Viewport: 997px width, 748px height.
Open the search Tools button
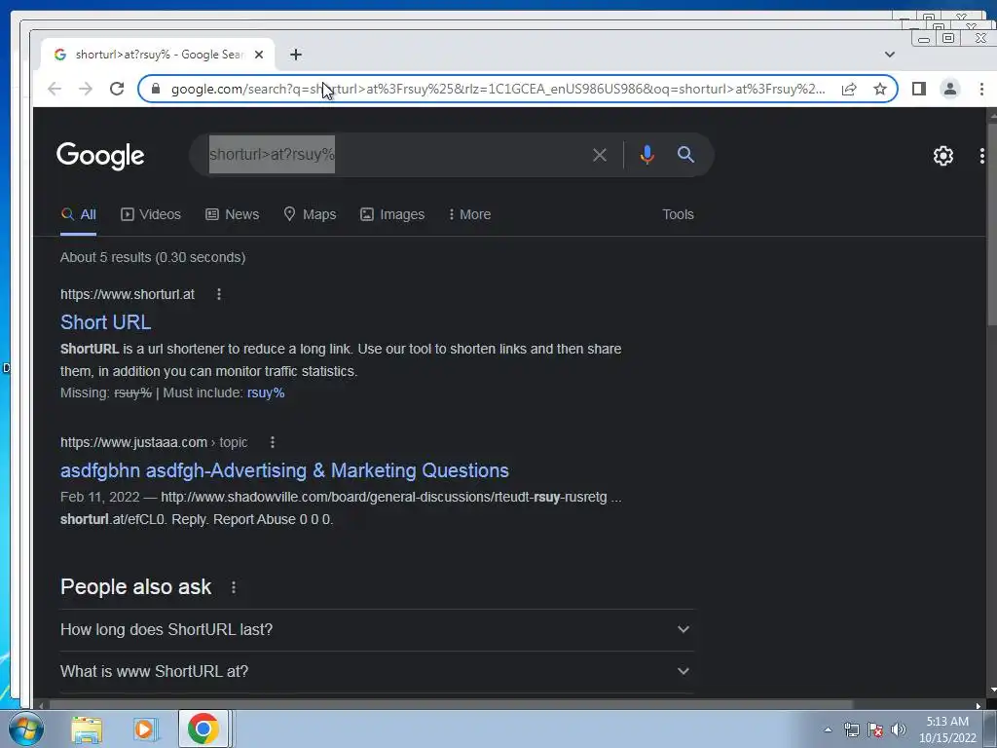(x=678, y=214)
